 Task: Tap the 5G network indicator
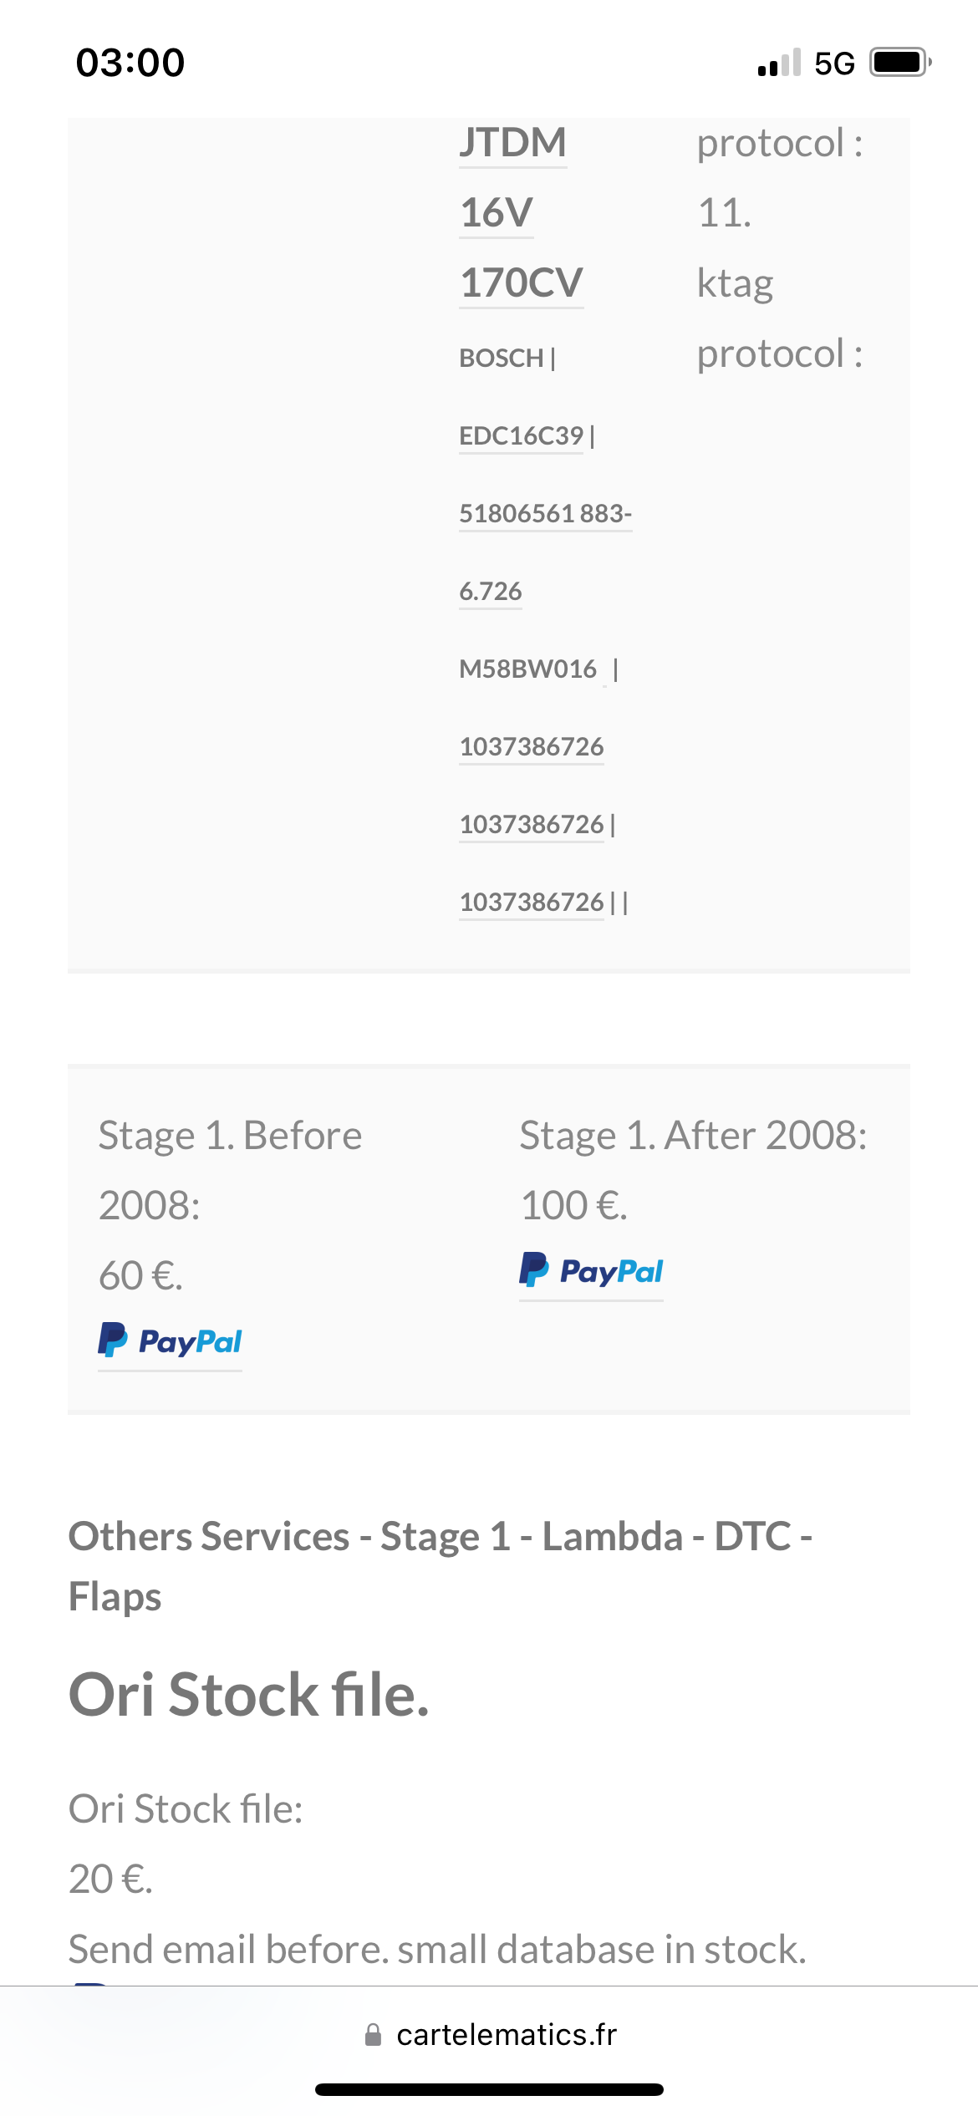[x=834, y=64]
